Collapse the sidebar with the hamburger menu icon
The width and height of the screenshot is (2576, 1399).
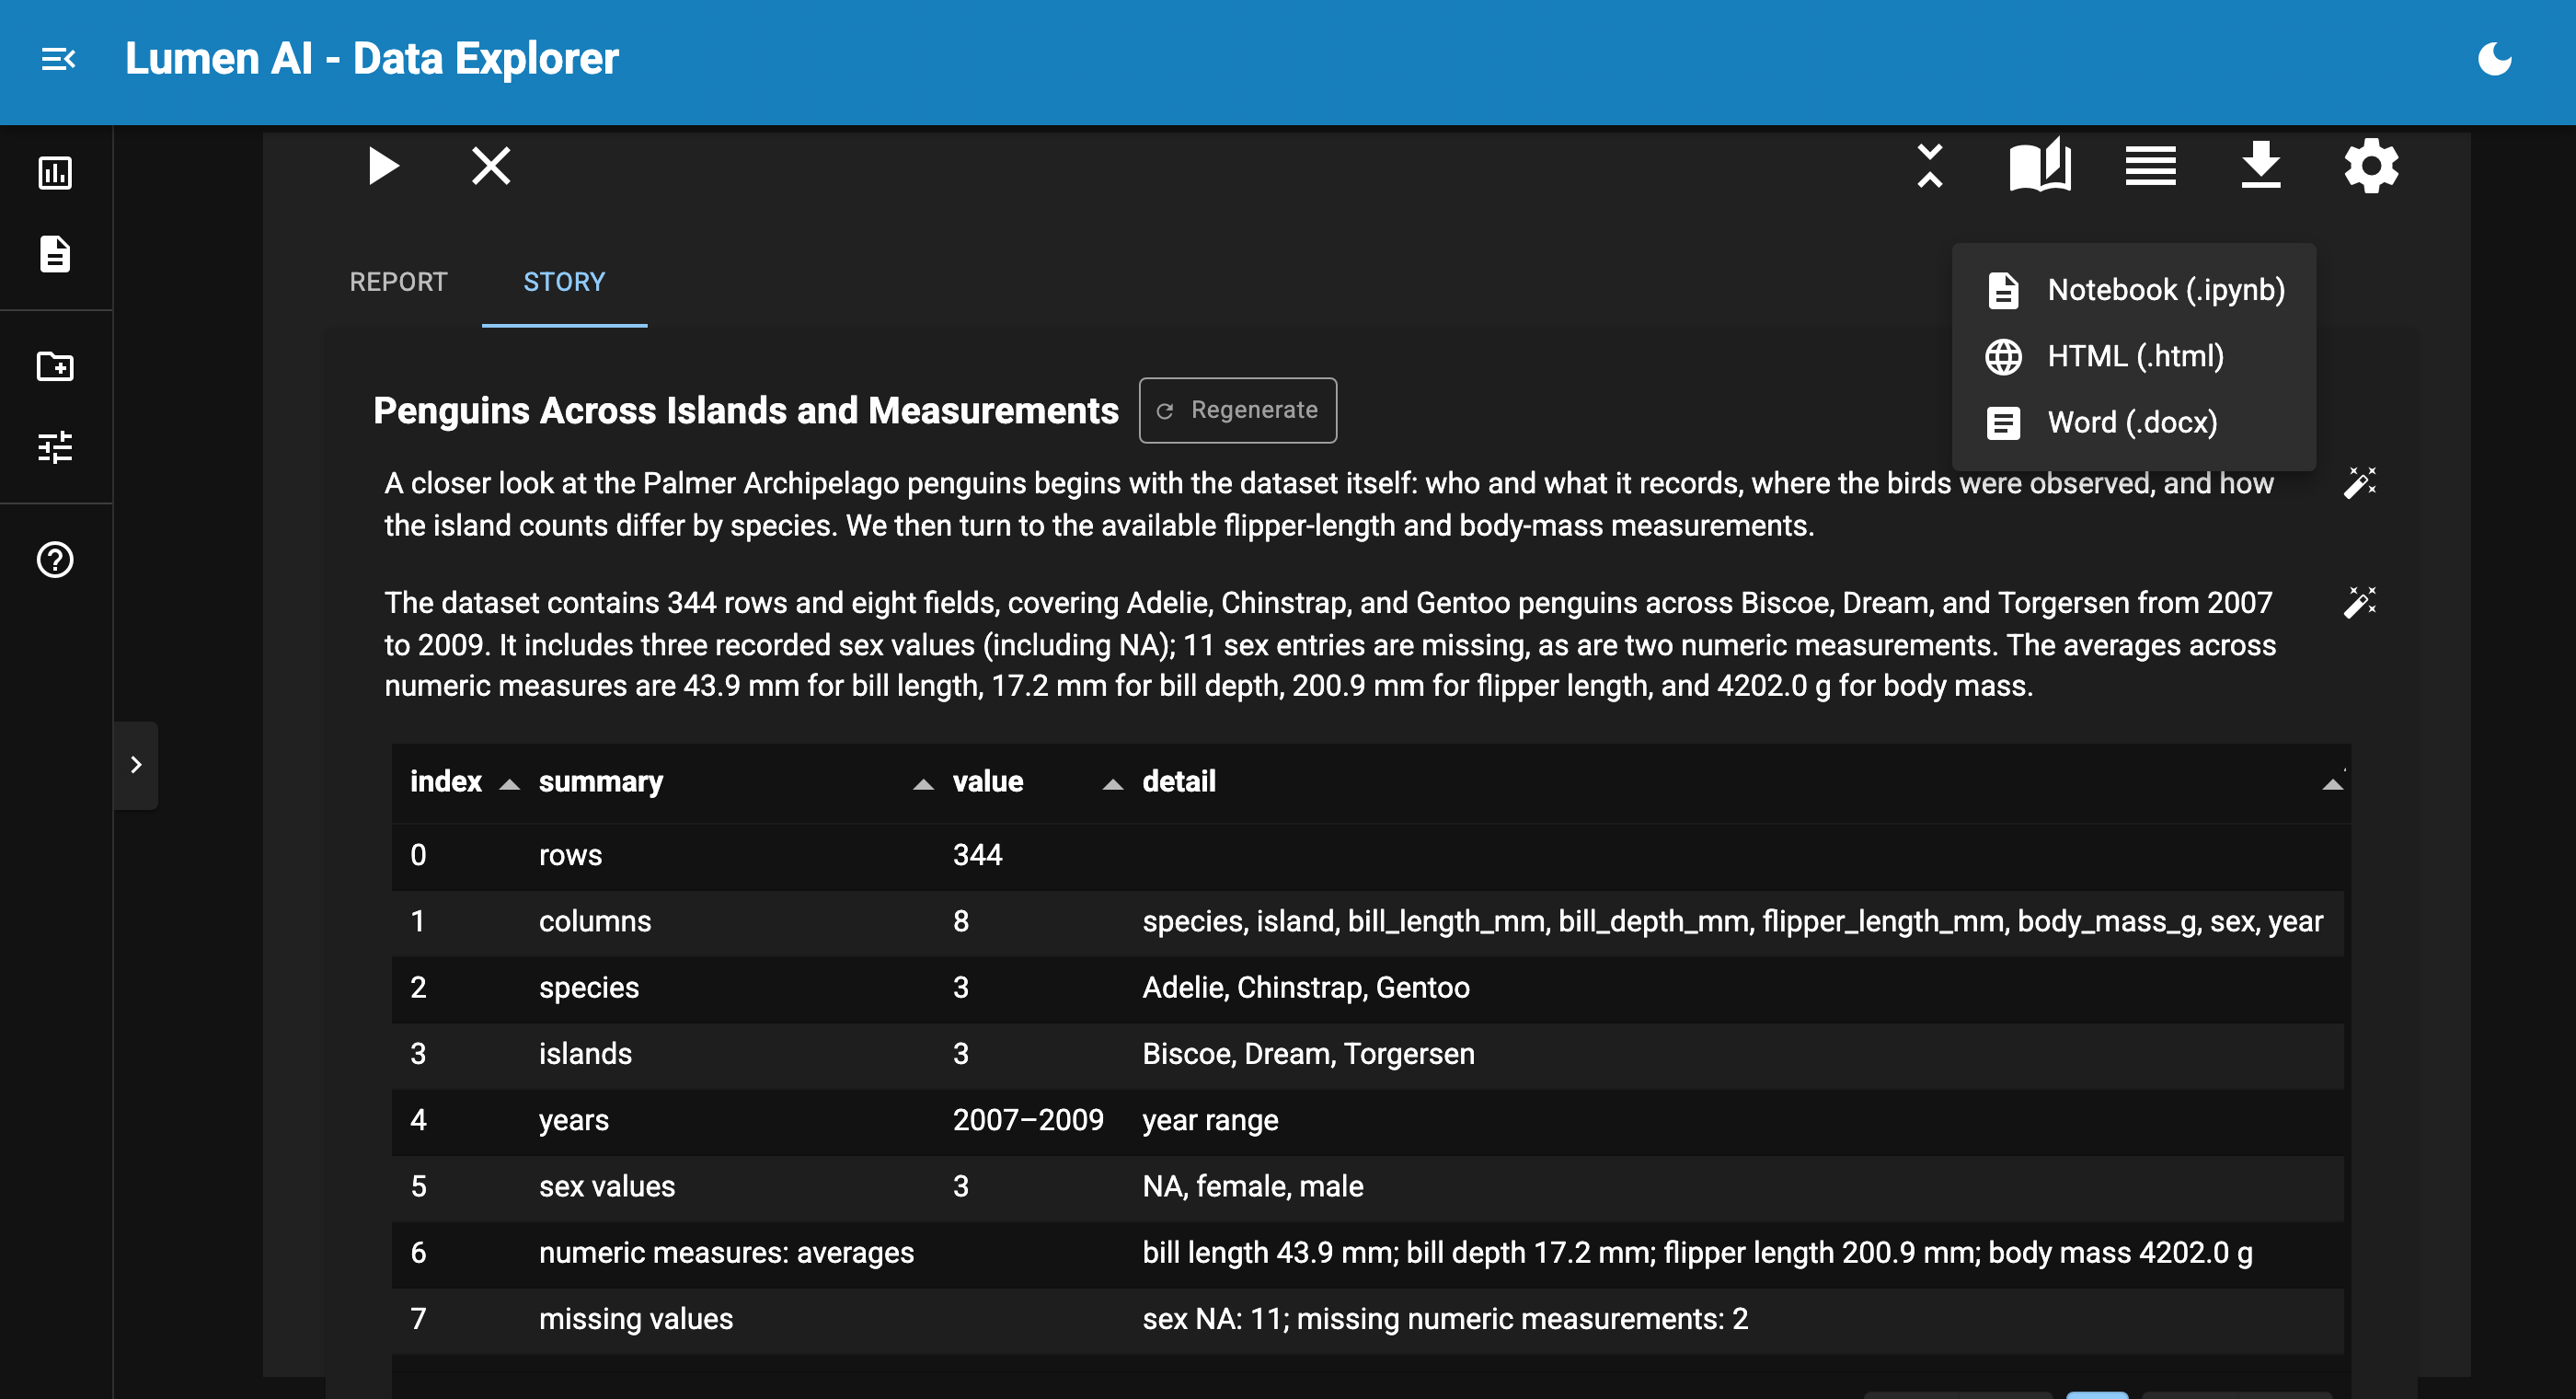tap(58, 60)
